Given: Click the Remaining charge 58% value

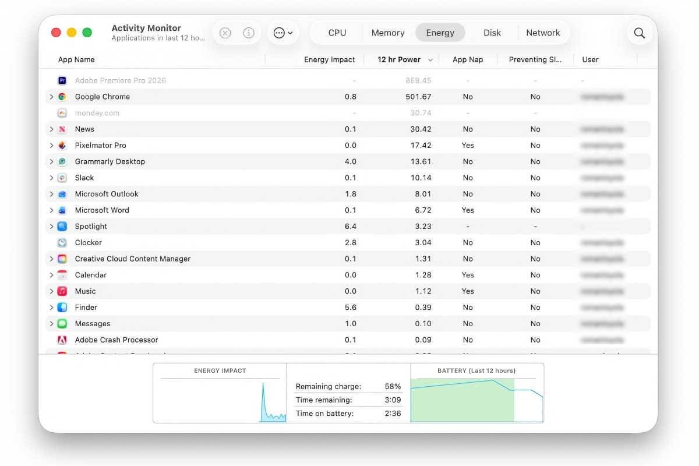Looking at the screenshot, I should point(393,386).
